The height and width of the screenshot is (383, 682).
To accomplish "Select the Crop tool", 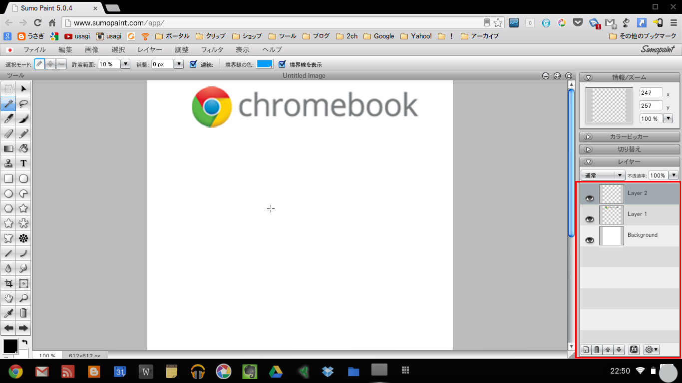I will [x=8, y=283].
